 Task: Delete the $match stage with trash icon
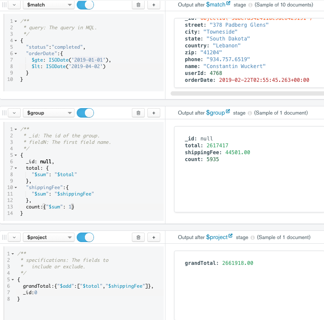138,5
